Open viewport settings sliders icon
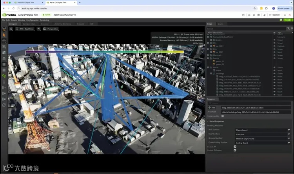This screenshot has height=174, width=294. 11,29
